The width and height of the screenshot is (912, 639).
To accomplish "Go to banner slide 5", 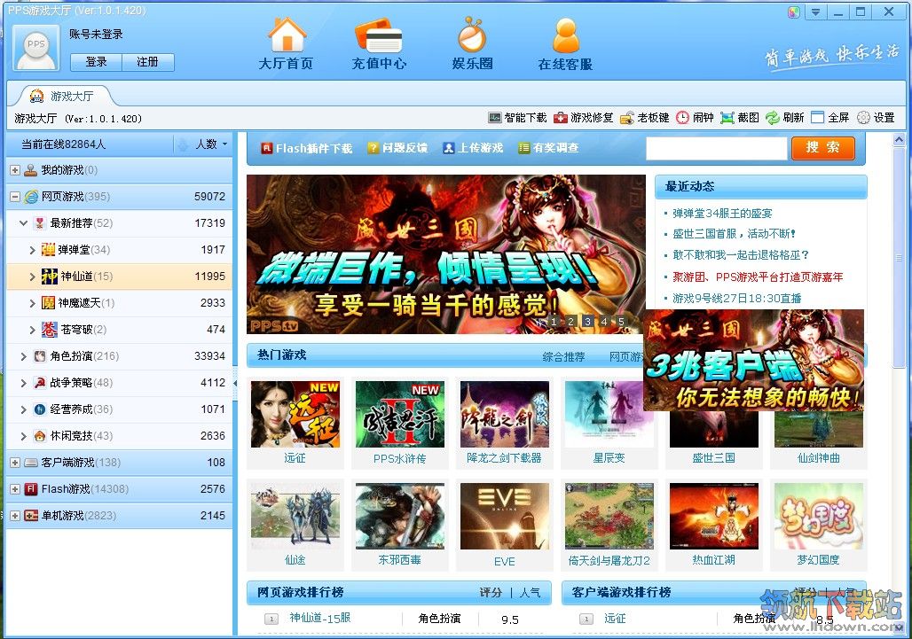I will [621, 321].
